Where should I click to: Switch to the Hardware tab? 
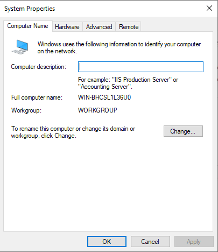pos(67,27)
